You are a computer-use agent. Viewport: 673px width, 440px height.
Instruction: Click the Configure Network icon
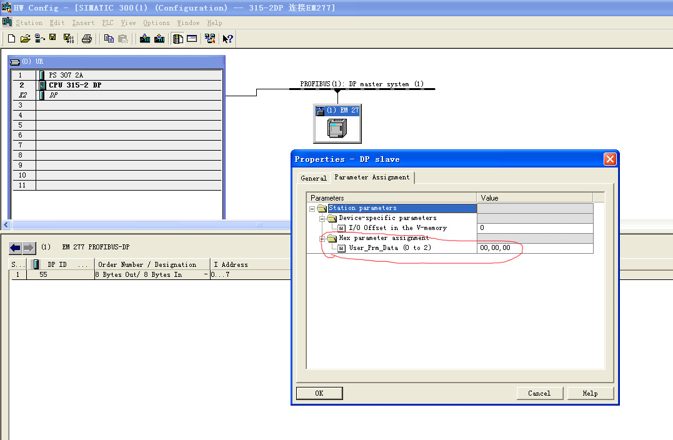(x=210, y=39)
